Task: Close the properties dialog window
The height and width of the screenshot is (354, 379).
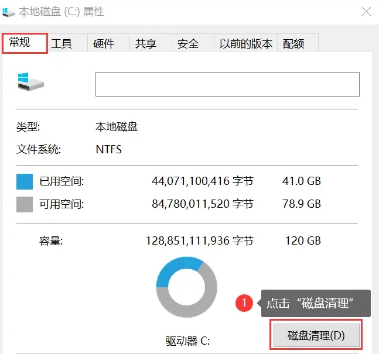Action: 366,12
